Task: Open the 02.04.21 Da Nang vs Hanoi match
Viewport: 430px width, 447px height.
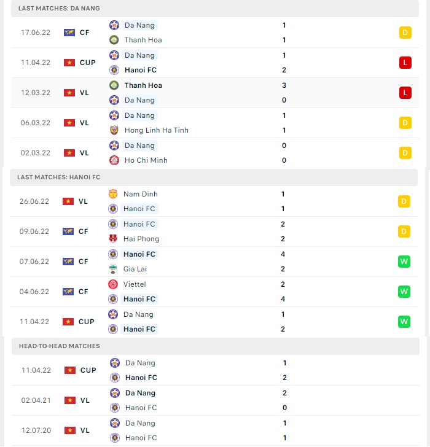Action: (x=215, y=400)
